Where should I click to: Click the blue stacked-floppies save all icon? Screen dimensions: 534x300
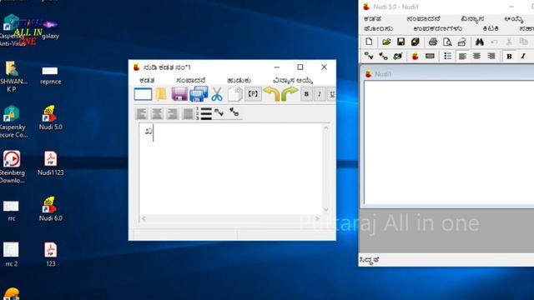pos(199,94)
